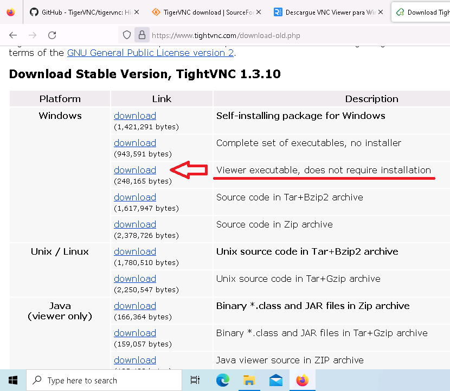Open the tracking protection shield icon
450x391 pixels.
[127, 35]
